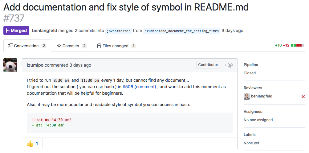
Task: Select the Conversation tab
Action: [x=27, y=46]
